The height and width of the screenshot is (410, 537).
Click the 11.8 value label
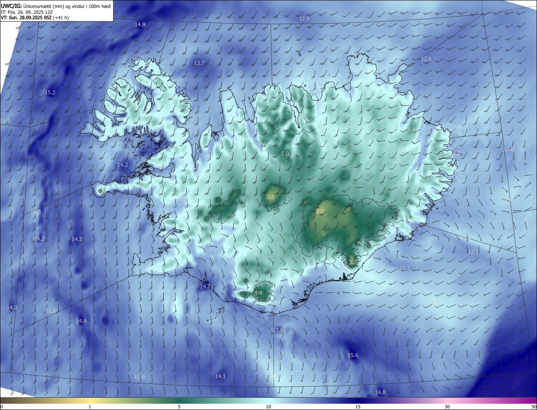(x=50, y=311)
